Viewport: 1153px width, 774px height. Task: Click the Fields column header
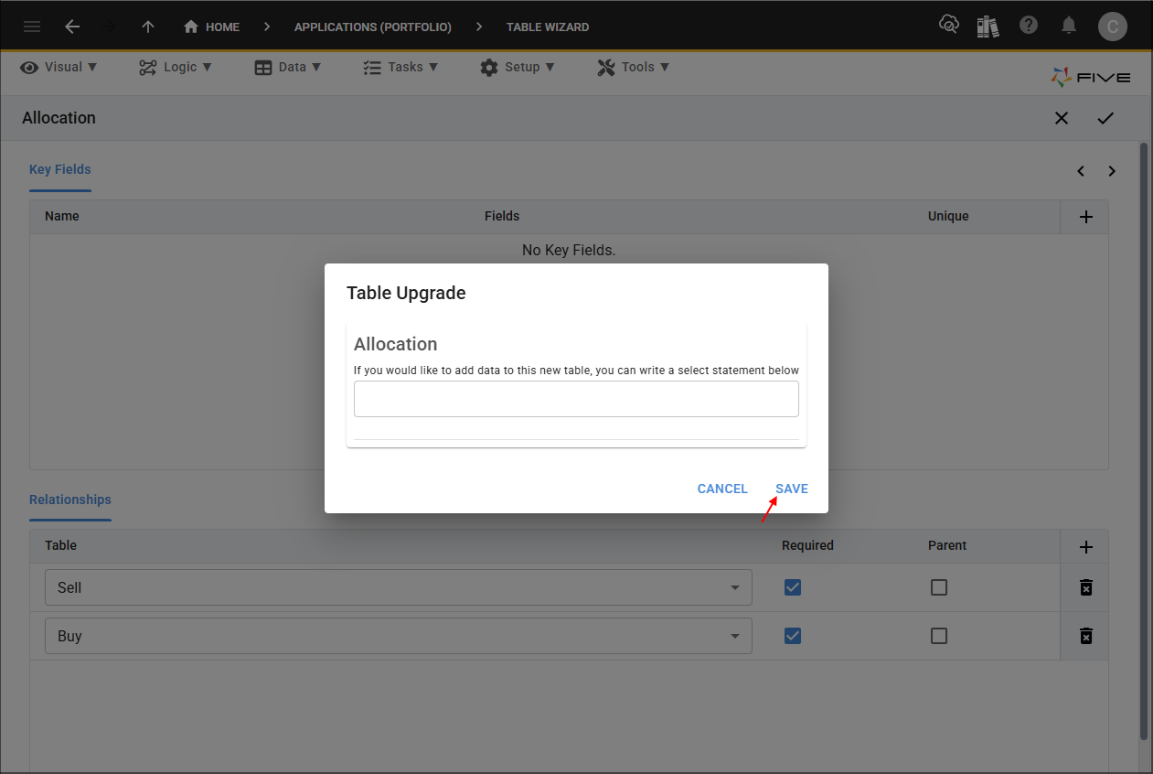(x=502, y=217)
